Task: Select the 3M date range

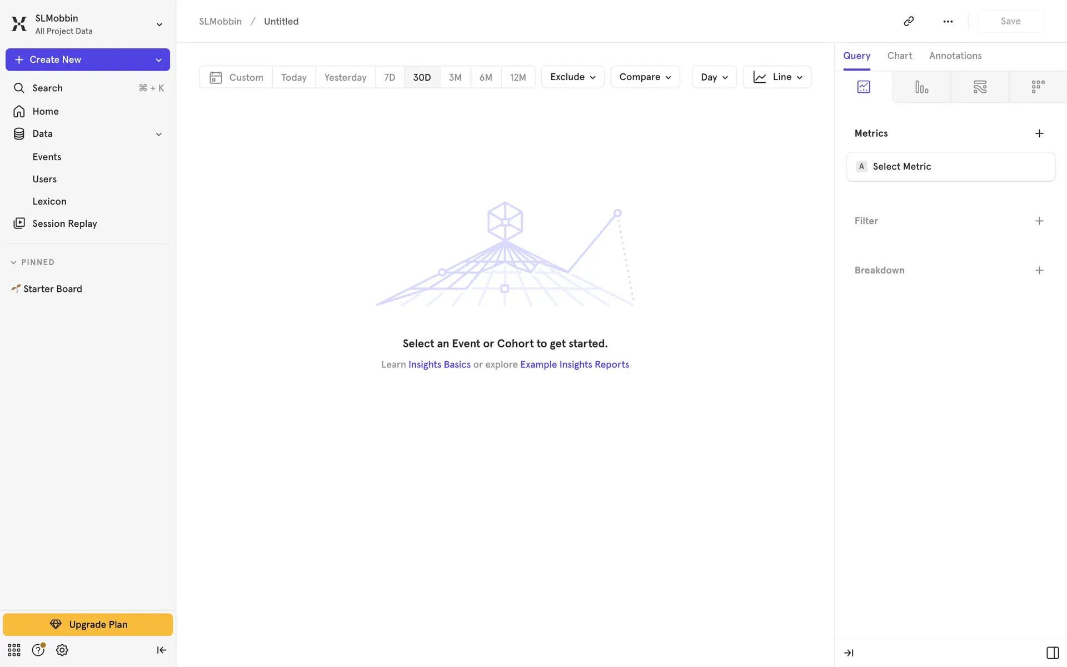Action: [x=455, y=77]
